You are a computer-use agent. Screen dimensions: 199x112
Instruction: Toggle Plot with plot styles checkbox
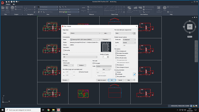click(x=116, y=58)
